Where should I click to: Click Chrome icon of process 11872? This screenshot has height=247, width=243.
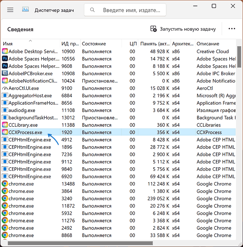click(5, 206)
